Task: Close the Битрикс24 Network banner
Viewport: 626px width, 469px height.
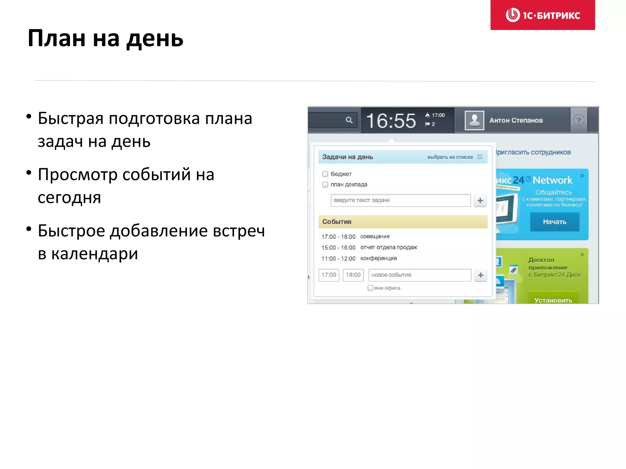Action: tap(582, 176)
